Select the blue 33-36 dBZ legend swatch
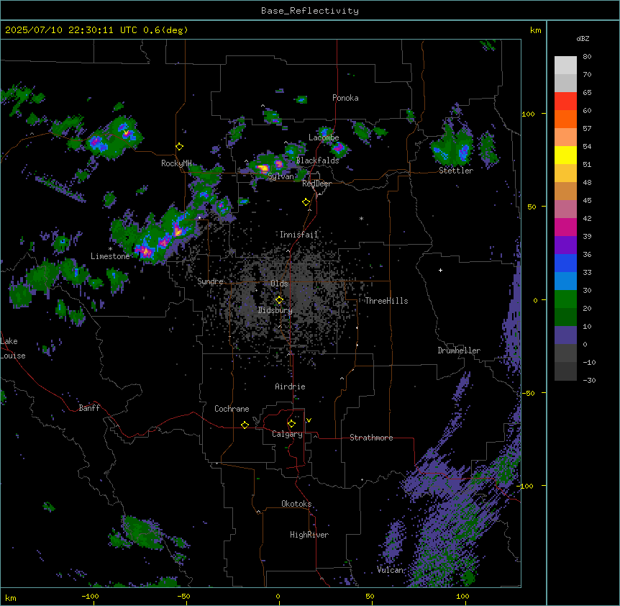This screenshot has height=606, width=620. pyautogui.click(x=565, y=263)
